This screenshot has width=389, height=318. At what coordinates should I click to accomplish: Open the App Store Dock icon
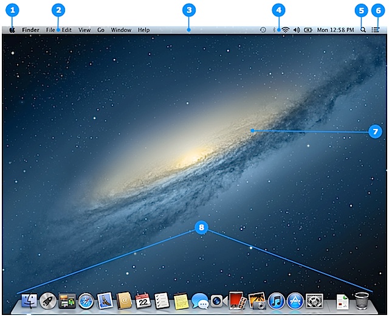[295, 301]
